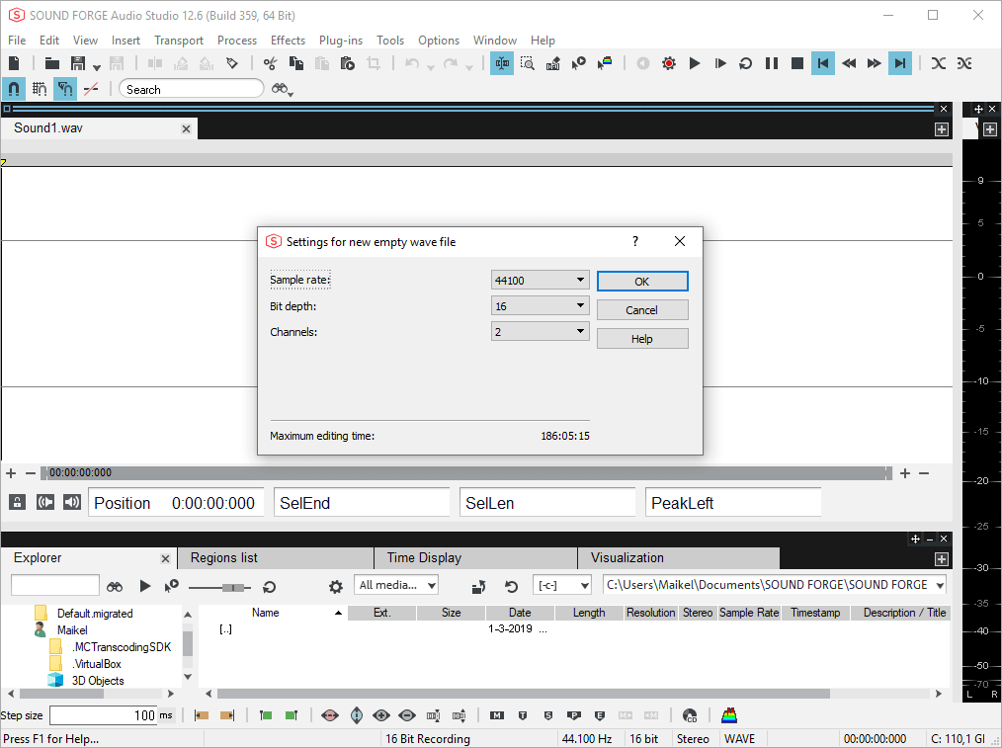The height and width of the screenshot is (748, 1002).
Task: Pause playback in the transport toolbar
Action: 772,63
